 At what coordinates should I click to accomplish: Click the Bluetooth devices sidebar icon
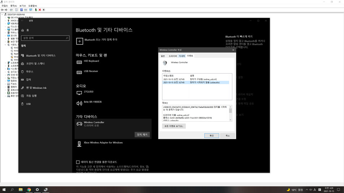[x=23, y=56]
